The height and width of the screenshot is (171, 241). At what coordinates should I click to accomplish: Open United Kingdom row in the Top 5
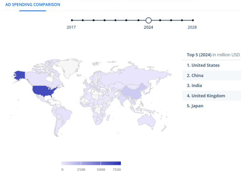click(206, 96)
